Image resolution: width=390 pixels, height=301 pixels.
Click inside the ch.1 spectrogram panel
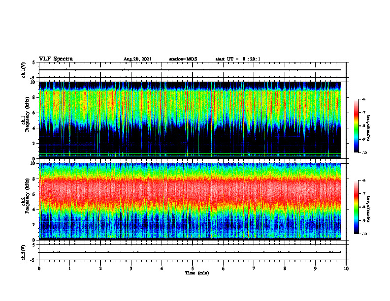click(190, 120)
